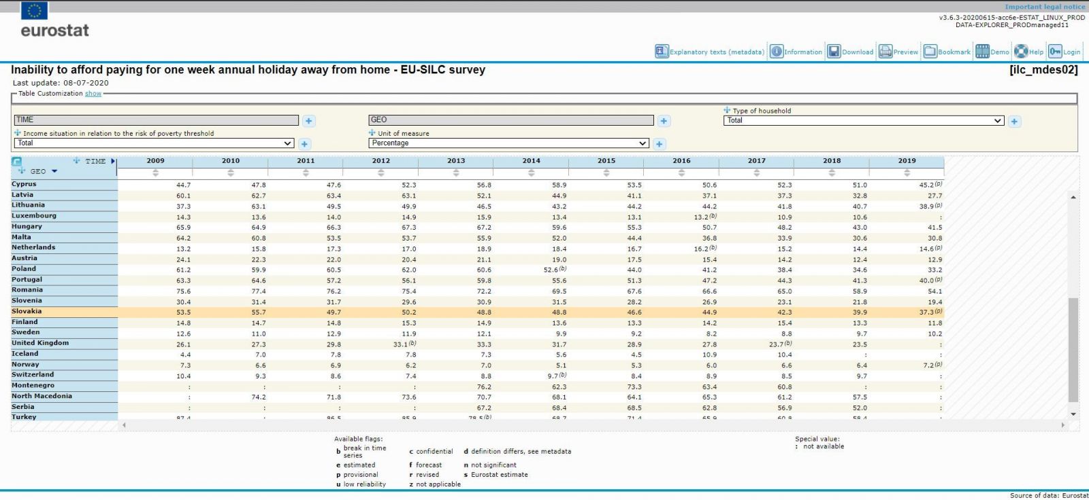The width and height of the screenshot is (1089, 500).
Task: Click Romania 2009 value 75.6
Action: click(x=183, y=291)
